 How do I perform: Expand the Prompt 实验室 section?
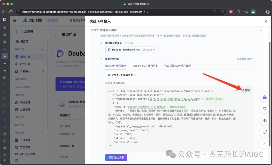coord(43,87)
